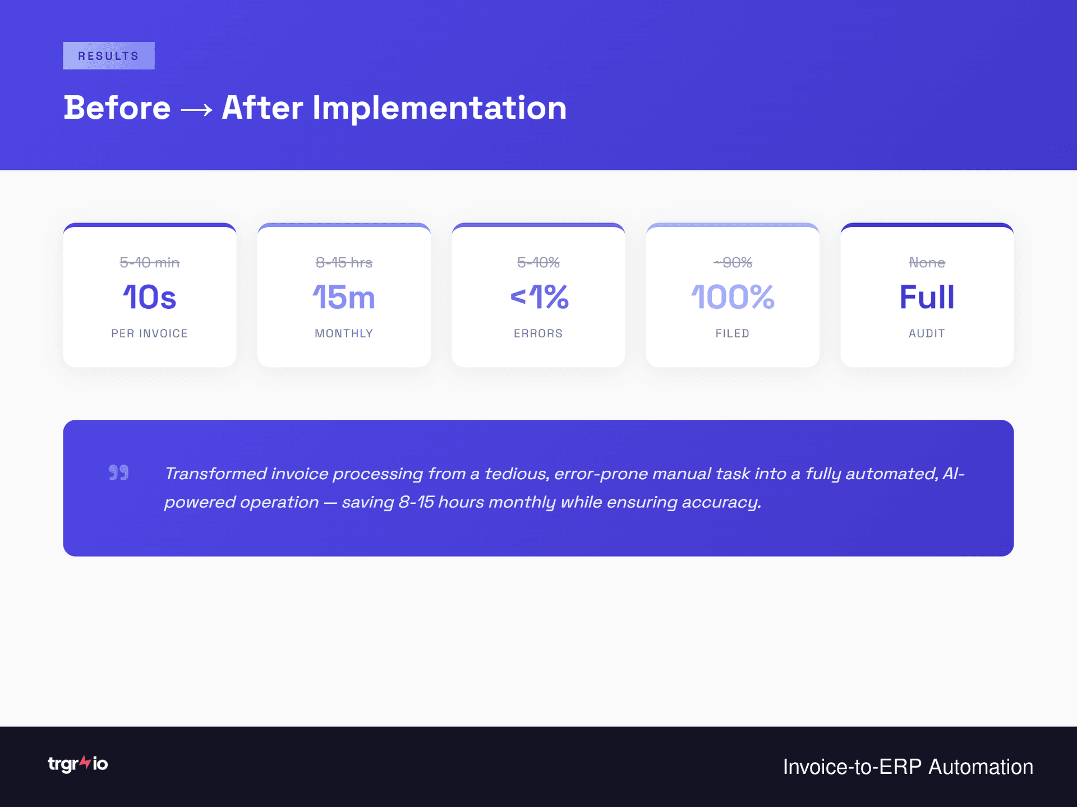1077x807 pixels.
Task: Select the 100% filed card
Action: point(732,297)
